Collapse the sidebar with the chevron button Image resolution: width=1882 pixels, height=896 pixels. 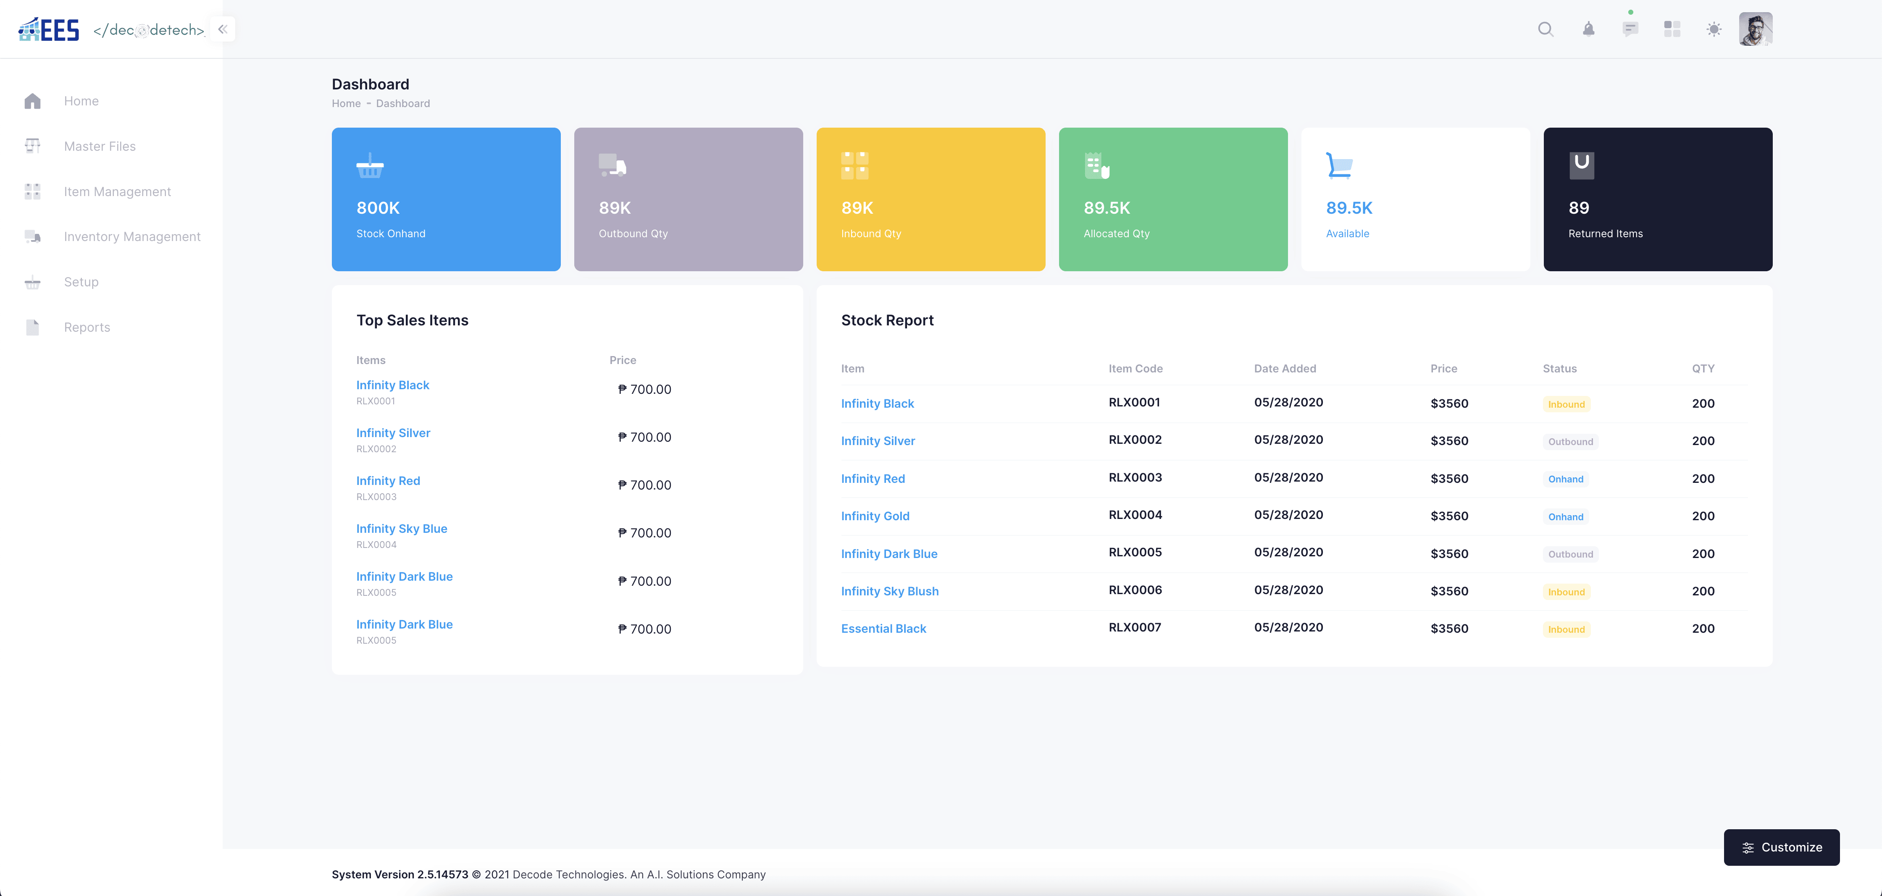coord(222,29)
